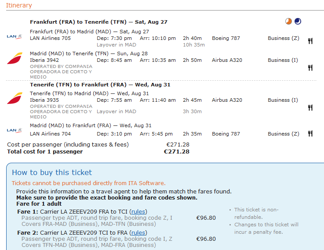Select the Tenerife to Frankfurt trip header
The height and width of the screenshot is (250, 324).
pyautogui.click(x=100, y=85)
